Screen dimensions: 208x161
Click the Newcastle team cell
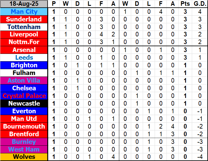click(x=24, y=103)
